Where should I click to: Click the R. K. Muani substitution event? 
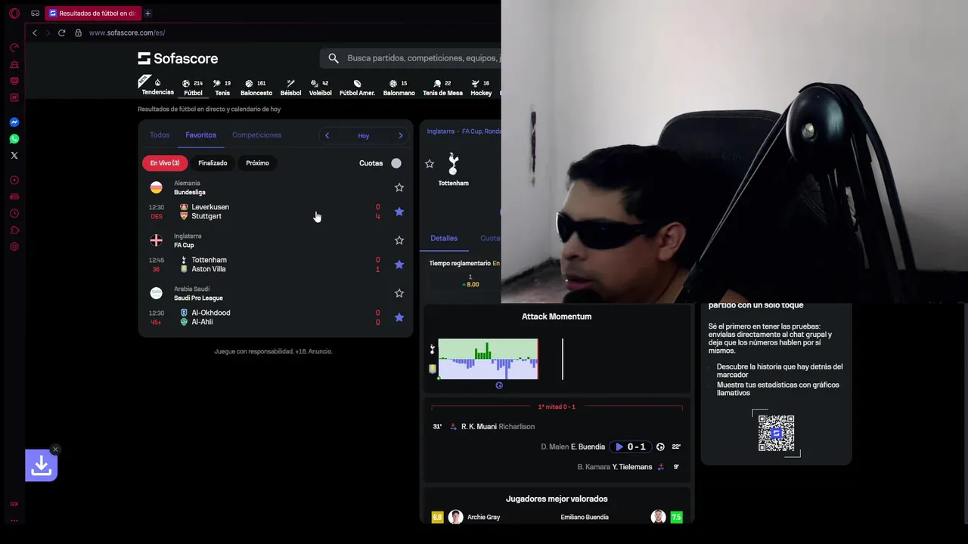484,427
